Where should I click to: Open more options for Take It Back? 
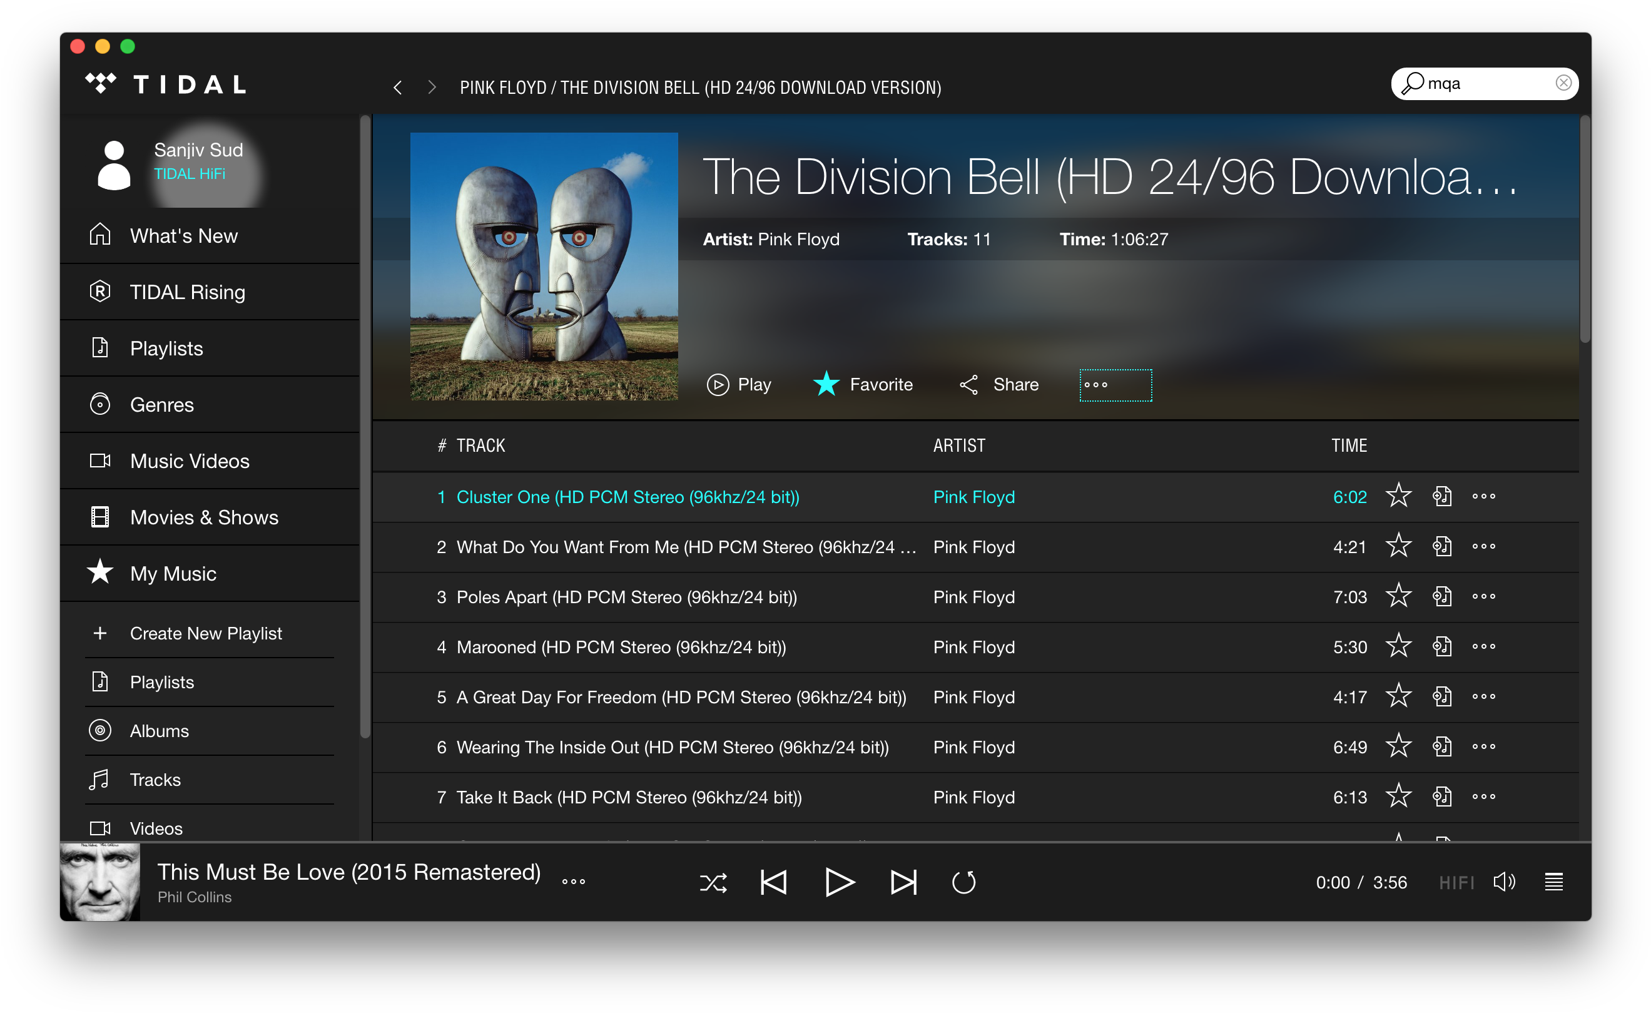1483,797
